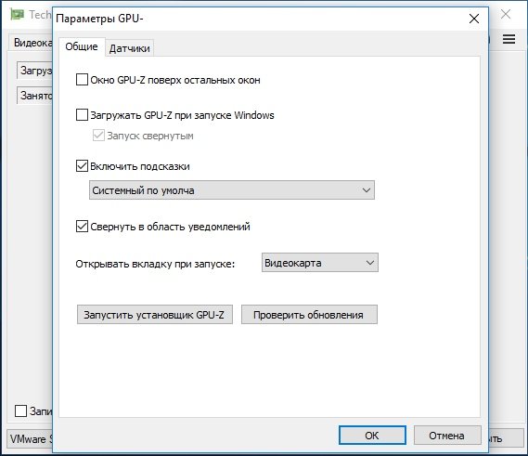The height and width of the screenshot is (456, 528).
Task: Click Запустить установщик GPU-Z button
Action: pos(155,315)
